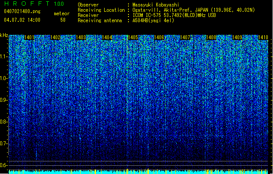Click the 1405 time marker
Screen dimensions: 273x174
(x=133, y=37)
